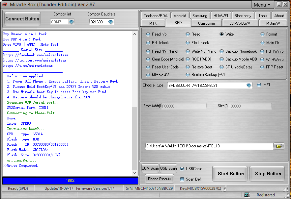The height and width of the screenshot is (199, 291).
Task: Click the USB Scan button
Action: 168,168
